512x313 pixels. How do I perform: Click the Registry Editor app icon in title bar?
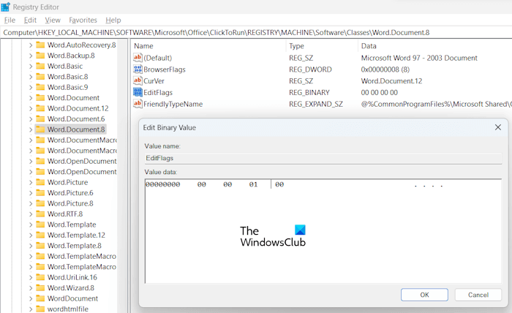(6, 7)
